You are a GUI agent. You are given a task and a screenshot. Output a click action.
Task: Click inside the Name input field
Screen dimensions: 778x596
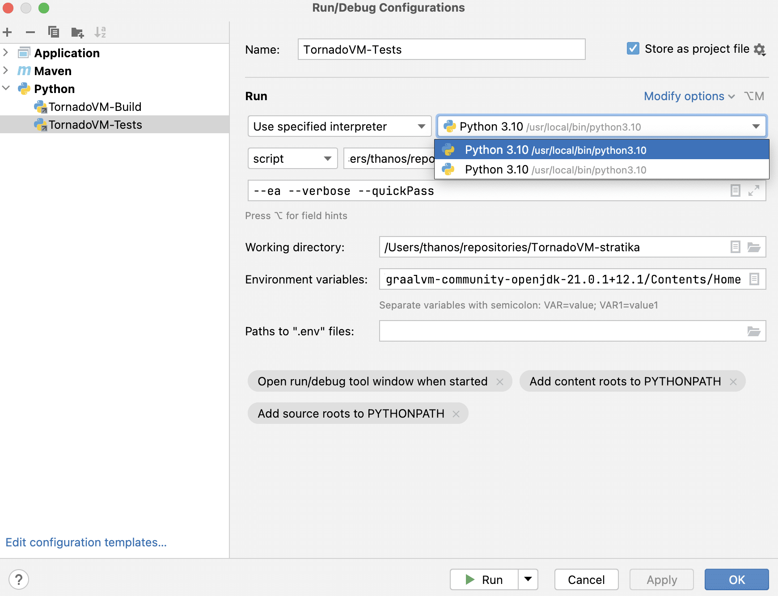coord(441,49)
